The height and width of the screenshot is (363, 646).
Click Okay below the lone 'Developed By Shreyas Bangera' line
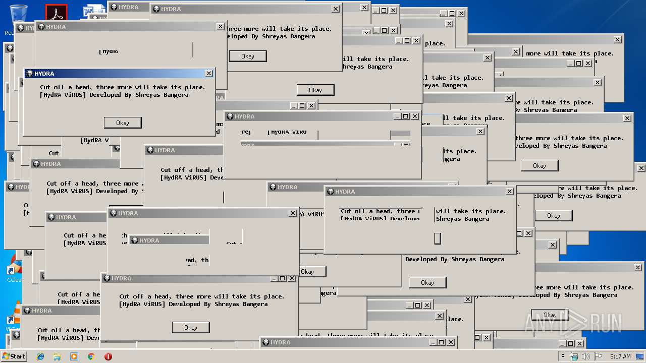click(427, 283)
